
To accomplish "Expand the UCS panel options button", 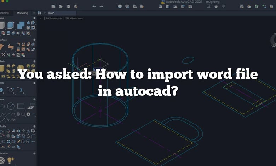I will [x=34, y=83].
